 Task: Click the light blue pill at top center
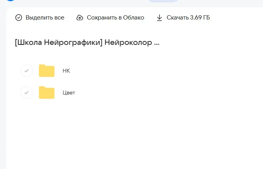[x=163, y=1]
